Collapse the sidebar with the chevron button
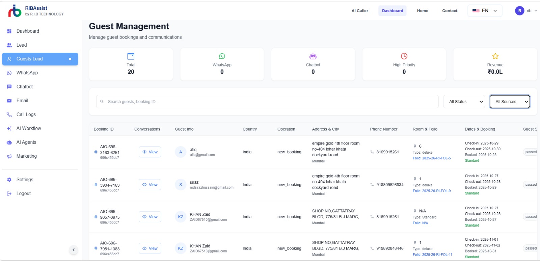The width and height of the screenshot is (540, 261). pos(74,250)
